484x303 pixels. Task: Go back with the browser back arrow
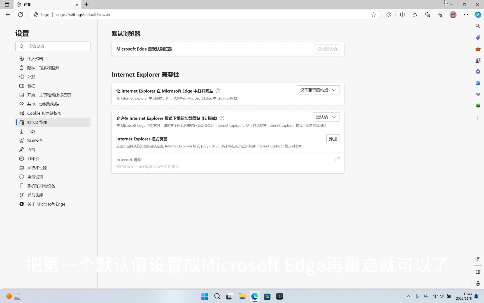8,15
